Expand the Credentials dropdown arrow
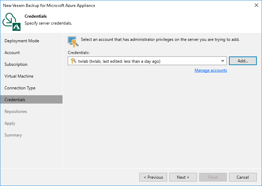Image resolution: width=262 pixels, height=186 pixels. (x=223, y=61)
